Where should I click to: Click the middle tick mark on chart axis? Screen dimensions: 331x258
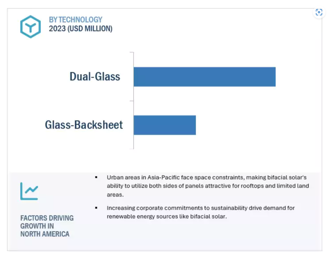131,101
